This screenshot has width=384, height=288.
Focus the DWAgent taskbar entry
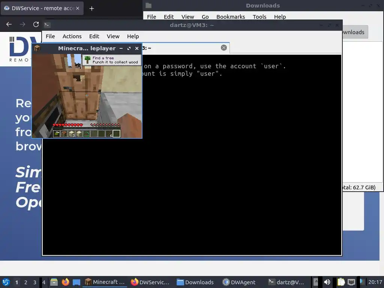[x=239, y=282]
